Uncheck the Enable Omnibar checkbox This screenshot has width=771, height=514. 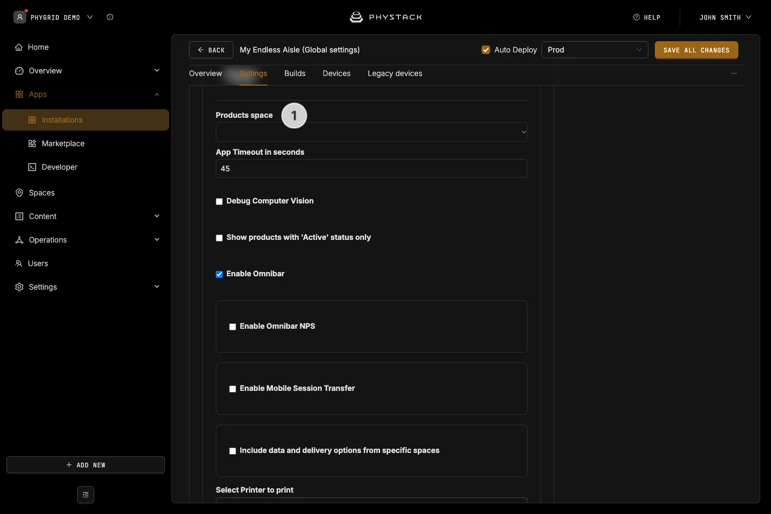pyautogui.click(x=219, y=274)
